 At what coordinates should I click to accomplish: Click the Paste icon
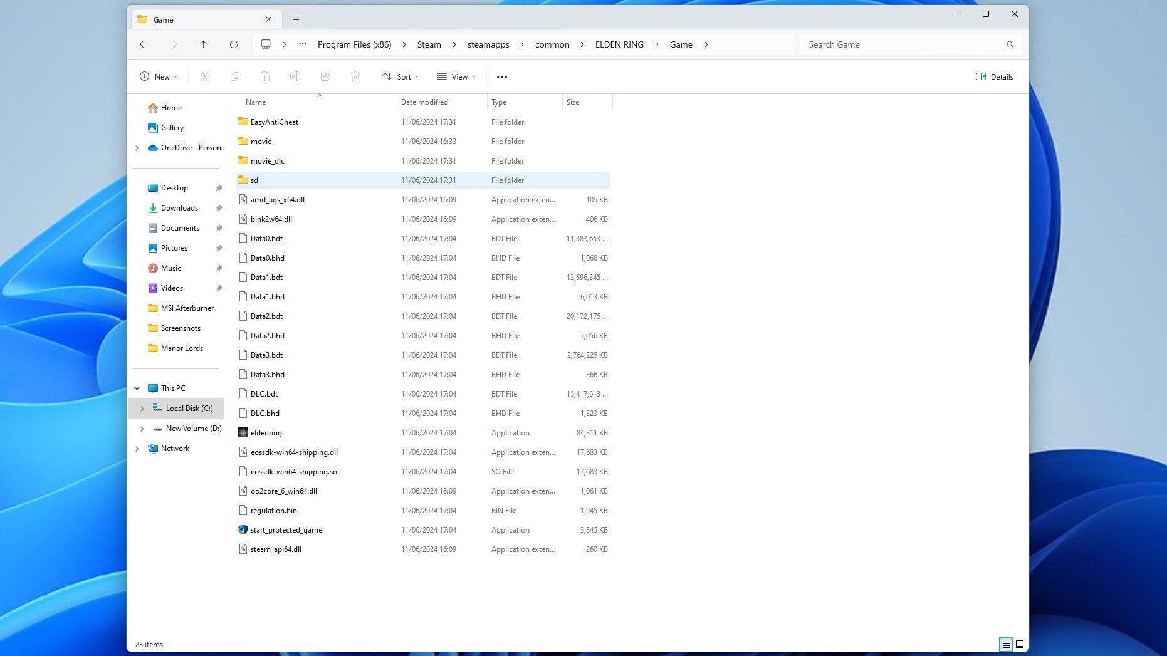[x=265, y=76]
